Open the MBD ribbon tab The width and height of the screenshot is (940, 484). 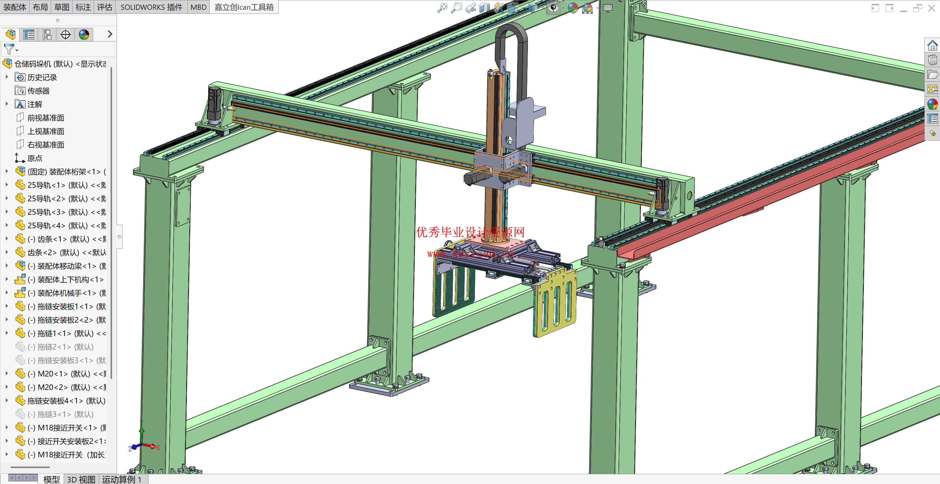click(198, 7)
